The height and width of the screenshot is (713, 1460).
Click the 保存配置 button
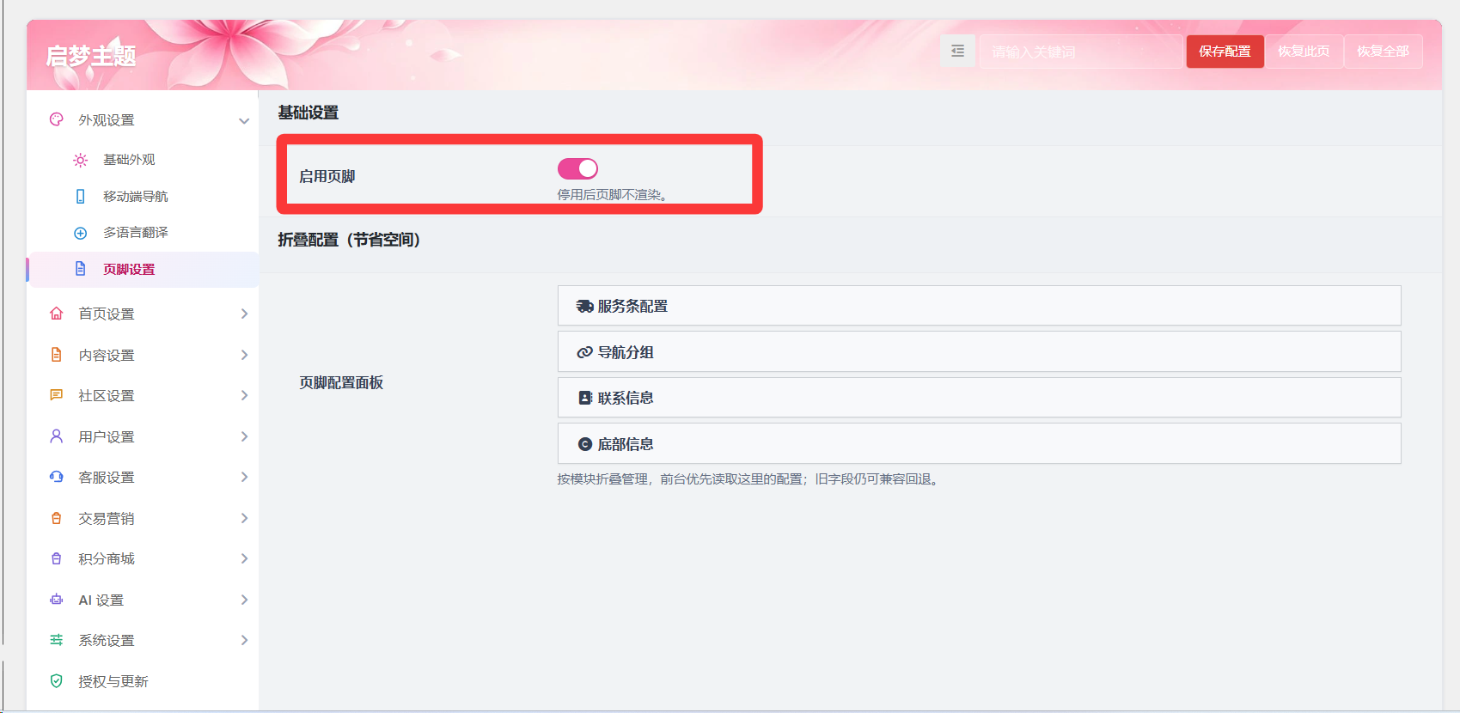pyautogui.click(x=1225, y=52)
